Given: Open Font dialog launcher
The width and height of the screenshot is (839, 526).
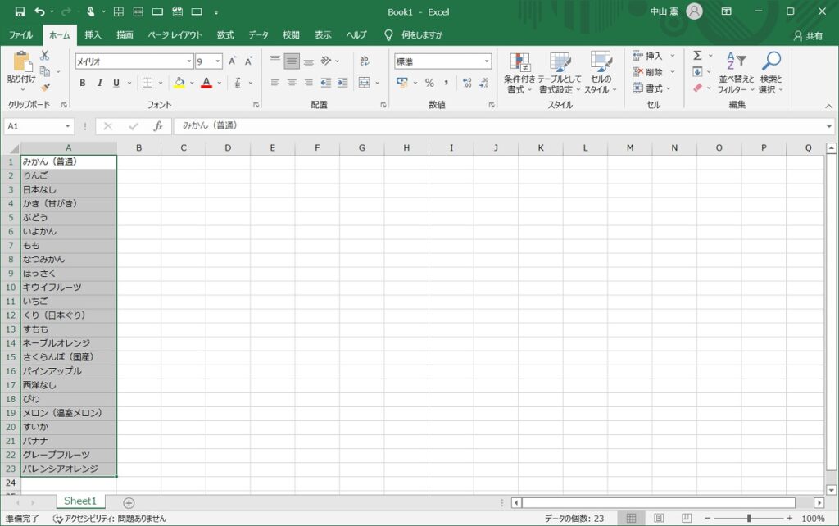Looking at the screenshot, I should pyautogui.click(x=256, y=105).
